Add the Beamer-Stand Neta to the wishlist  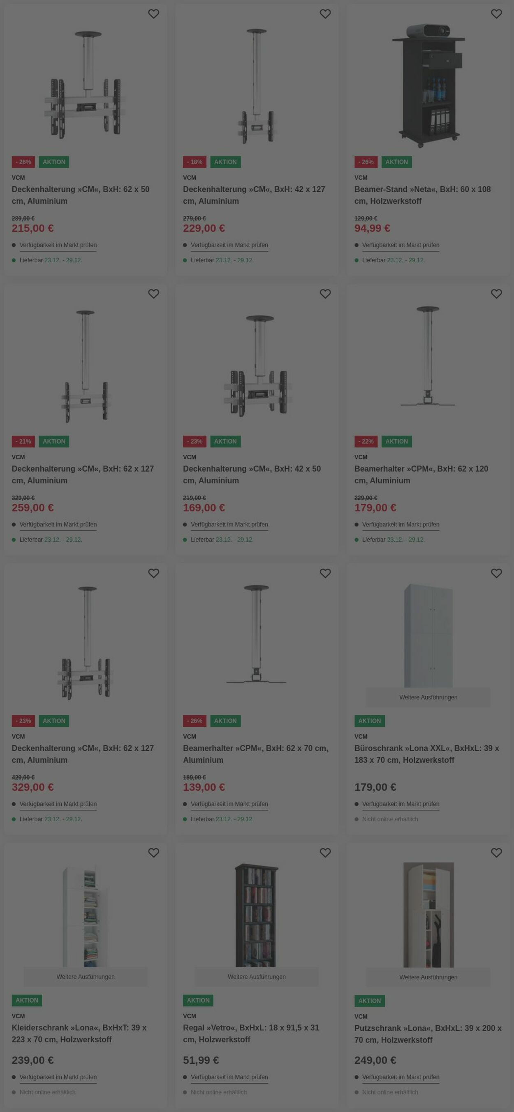click(x=496, y=14)
